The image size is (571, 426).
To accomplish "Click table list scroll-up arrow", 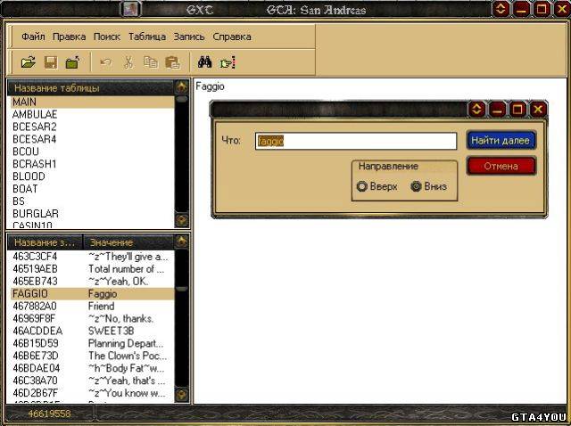I will pos(182,87).
